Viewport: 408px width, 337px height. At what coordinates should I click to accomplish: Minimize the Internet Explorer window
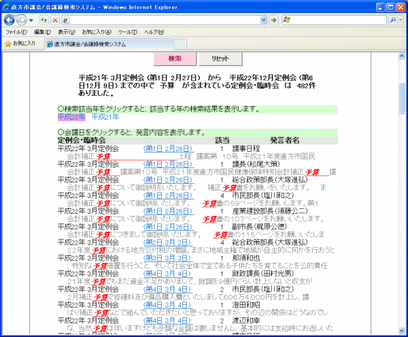coord(381,7)
